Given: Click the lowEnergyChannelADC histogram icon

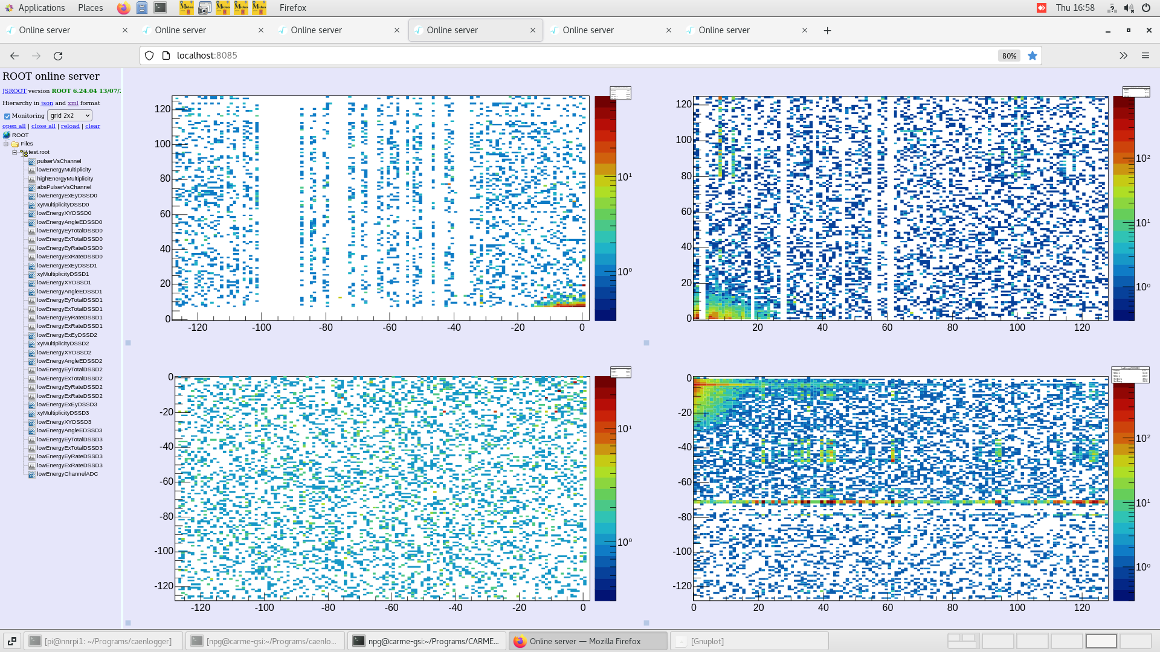Looking at the screenshot, I should click(x=31, y=474).
